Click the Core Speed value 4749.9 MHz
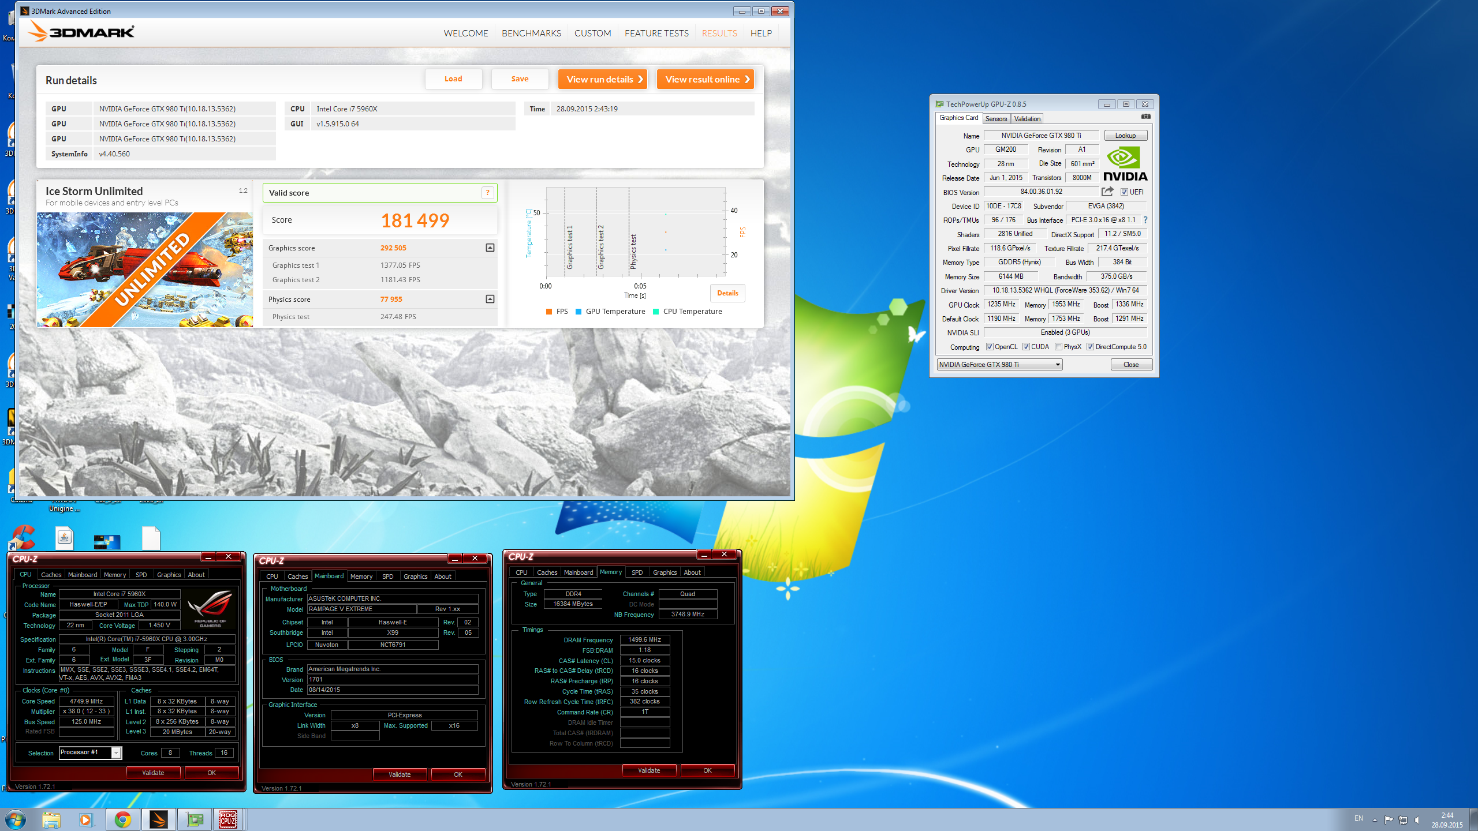The height and width of the screenshot is (831, 1478). coord(86,701)
